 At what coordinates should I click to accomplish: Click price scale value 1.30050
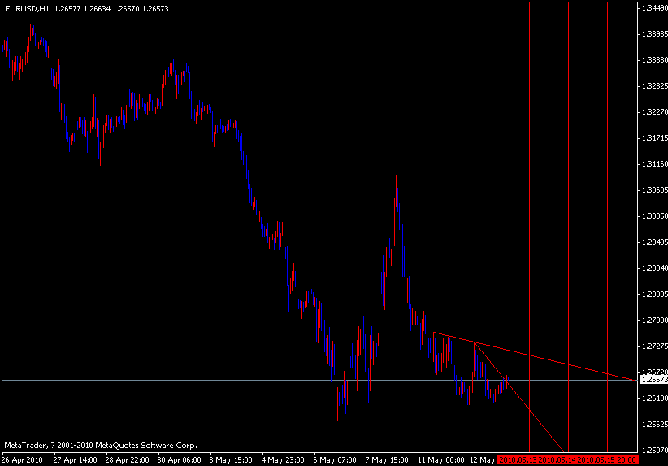654,216
